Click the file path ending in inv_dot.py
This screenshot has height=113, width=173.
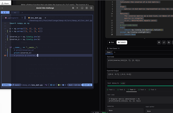point(60,21)
